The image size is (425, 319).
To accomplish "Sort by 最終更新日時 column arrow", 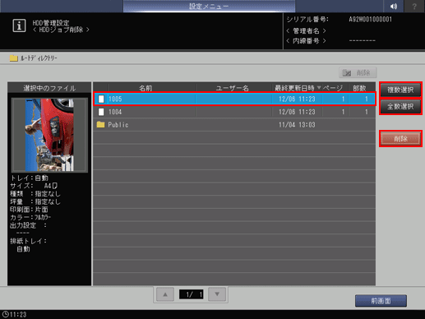I will pyautogui.click(x=319, y=88).
